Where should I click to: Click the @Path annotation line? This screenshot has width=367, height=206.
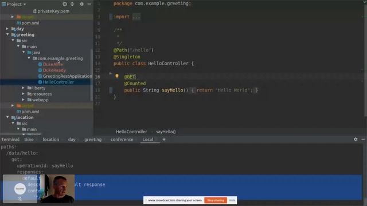(x=134, y=50)
